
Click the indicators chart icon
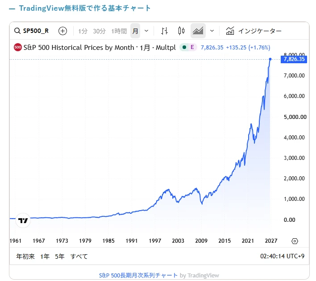click(230, 31)
